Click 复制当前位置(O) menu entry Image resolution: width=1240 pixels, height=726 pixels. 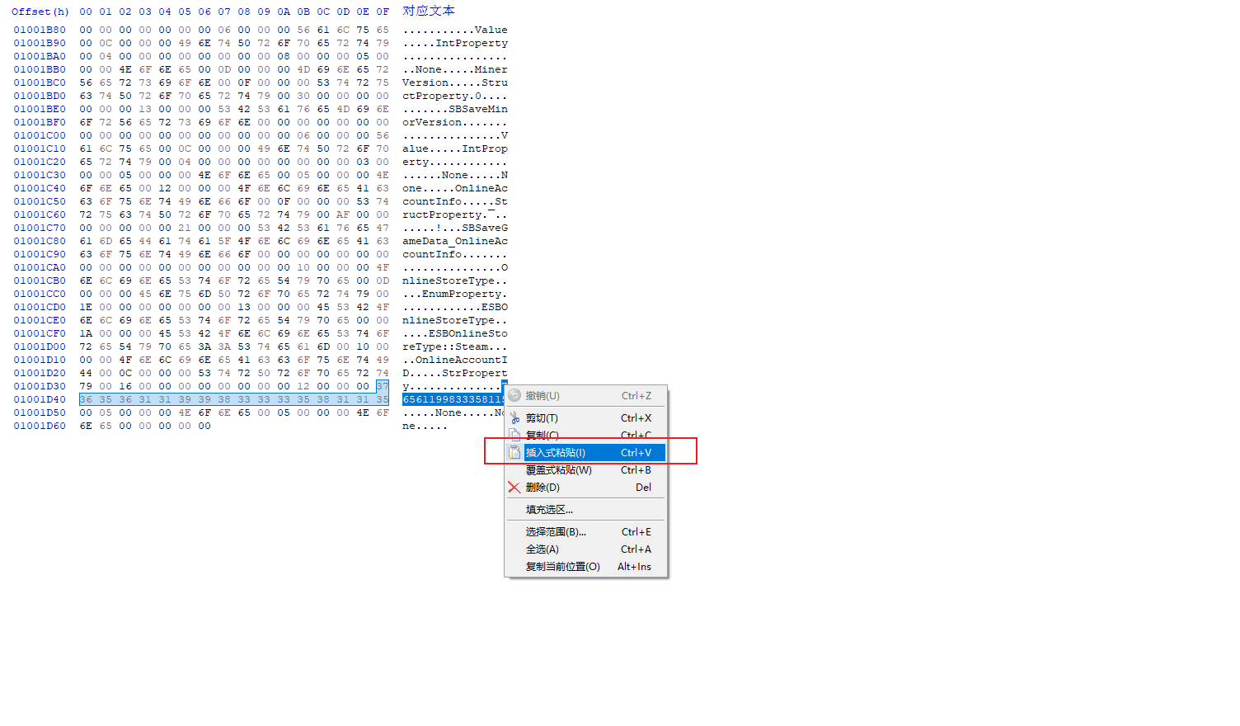(562, 567)
